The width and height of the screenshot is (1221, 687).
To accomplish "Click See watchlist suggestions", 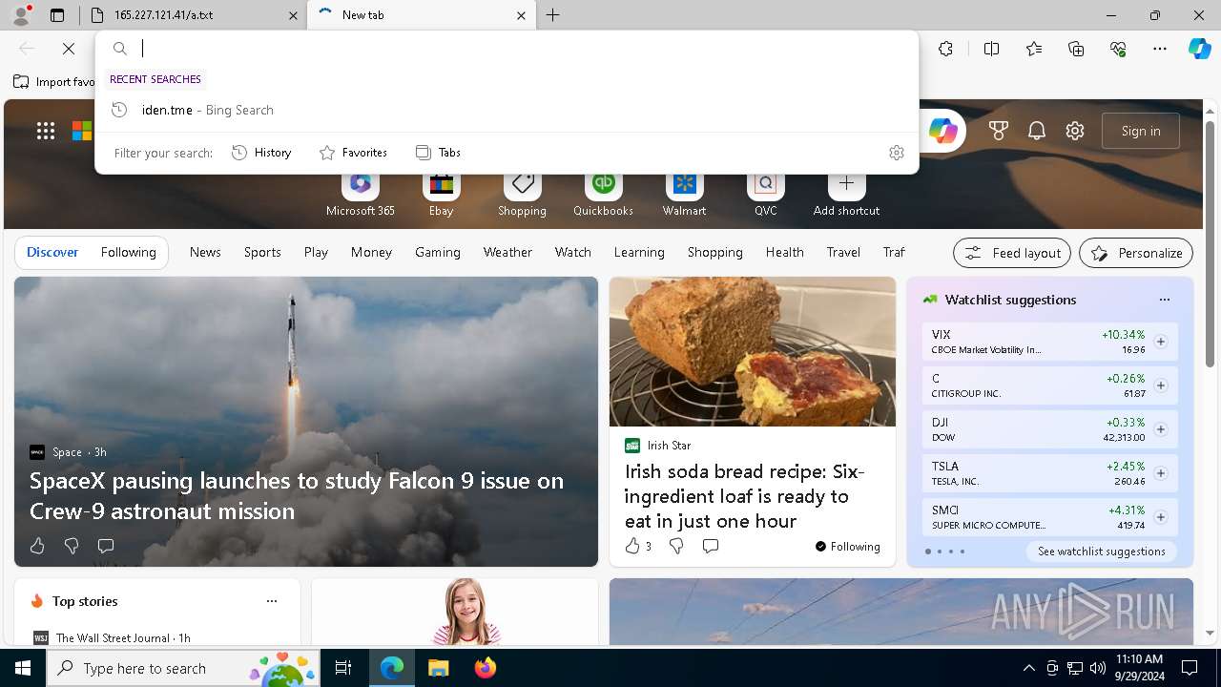I will [x=1102, y=552].
